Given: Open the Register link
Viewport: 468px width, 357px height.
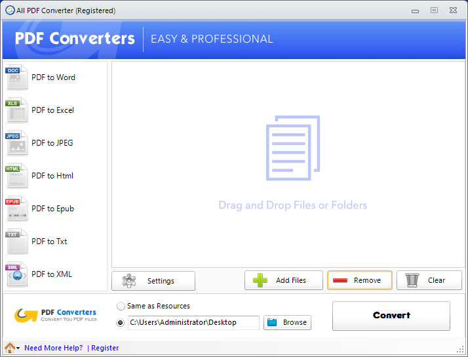Looking at the screenshot, I should pyautogui.click(x=105, y=348).
